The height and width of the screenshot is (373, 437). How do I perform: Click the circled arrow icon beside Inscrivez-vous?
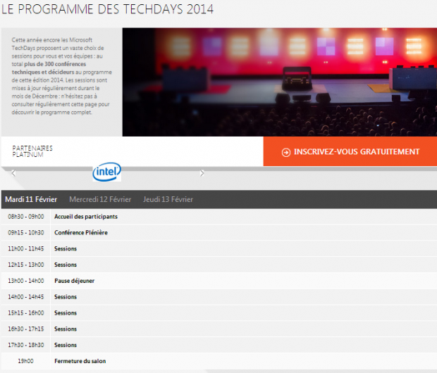click(286, 152)
